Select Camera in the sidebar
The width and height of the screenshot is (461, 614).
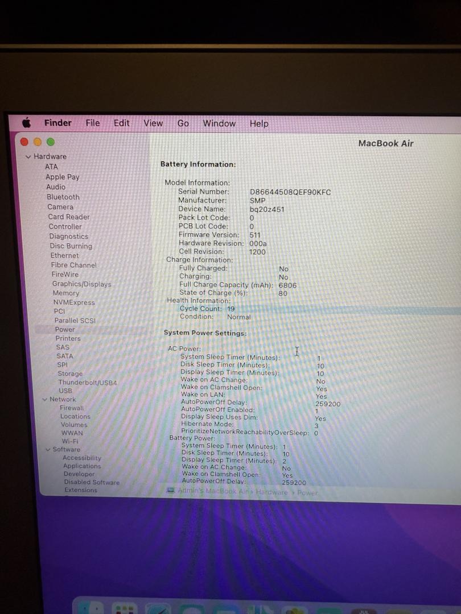pyautogui.click(x=60, y=207)
